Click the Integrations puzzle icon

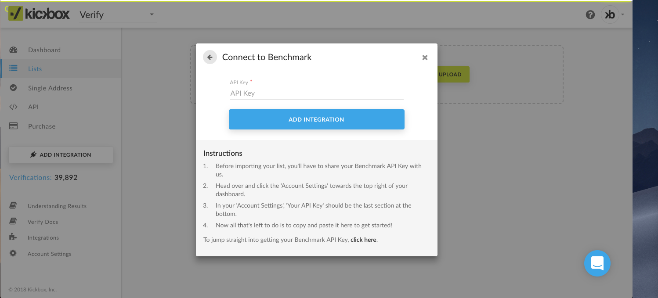pyautogui.click(x=13, y=237)
